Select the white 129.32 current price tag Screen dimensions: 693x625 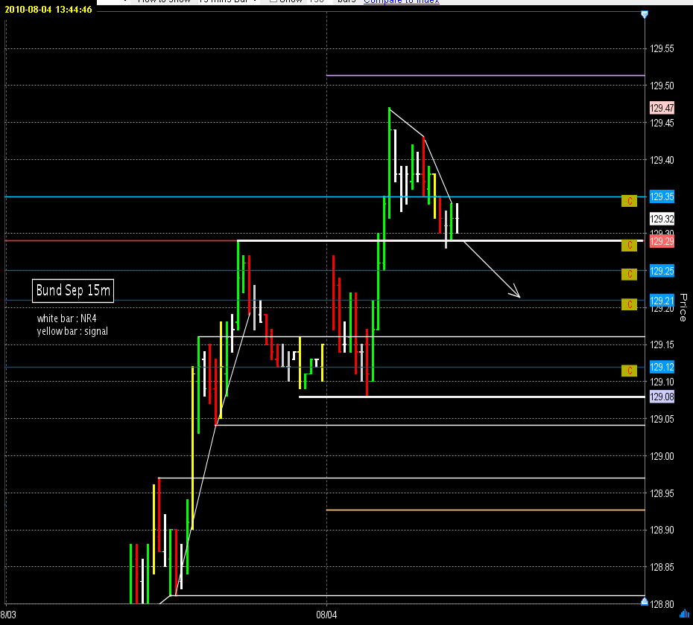click(662, 219)
